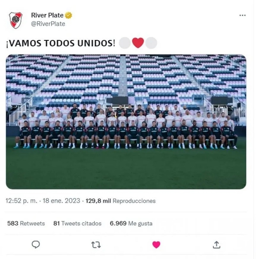Click the 18 ene. 2023 date
Viewport: 256px width, 259px height.
(61, 201)
